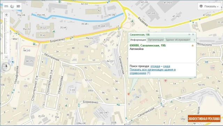This screenshot has width=223, height=126.
Task: Open the ruler distance measurement tool
Action: (6, 6)
